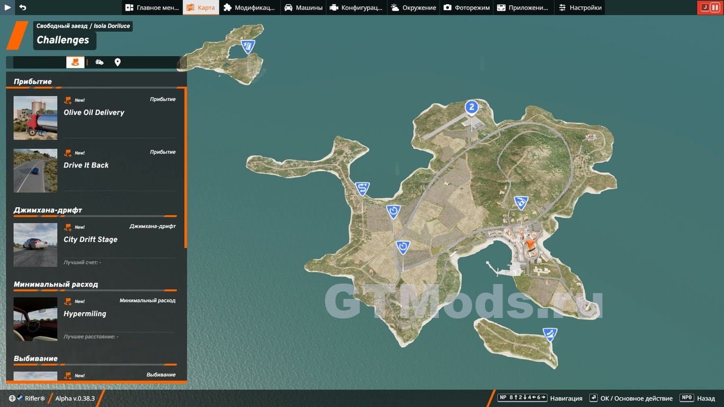Click the orange challenges list scrollbar
This screenshot has width=724, height=407.
(186, 170)
